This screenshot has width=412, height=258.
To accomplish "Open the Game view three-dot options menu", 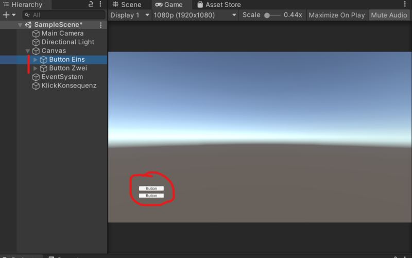I will [405, 4].
